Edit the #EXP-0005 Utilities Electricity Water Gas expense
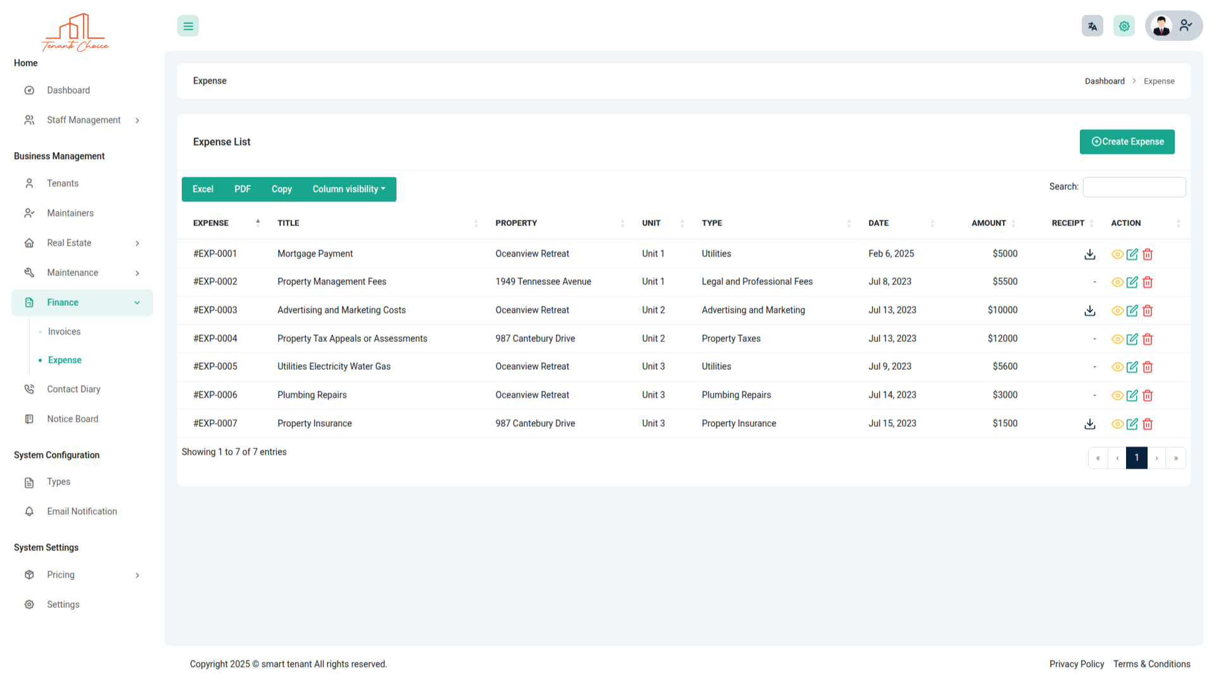Screen dimensions: 1216x684 click(1132, 367)
